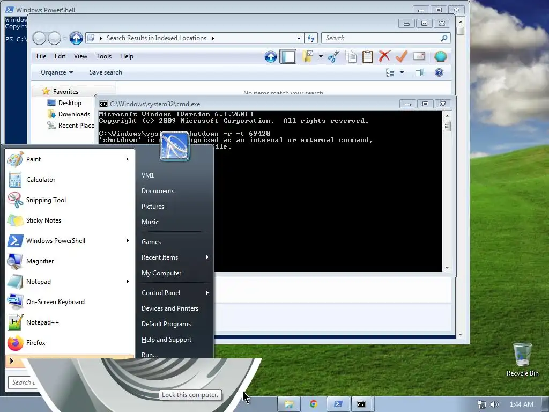Click the Up toolbar icon beside navigation pane toggle
Image resolution: width=549 pixels, height=412 pixels.
coord(270,56)
